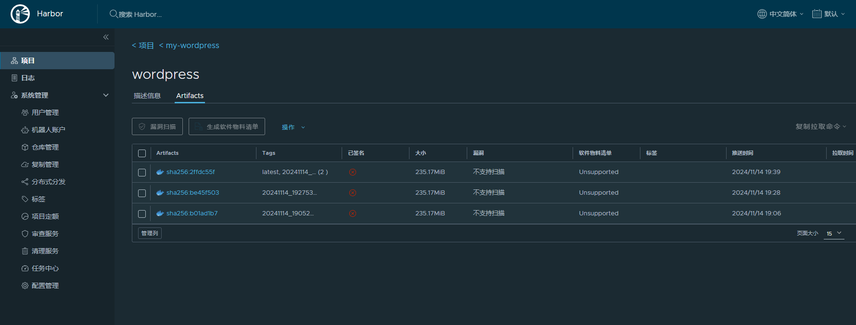The image size is (856, 325).
Task: Click the 管理列 manage columns button
Action: pos(150,233)
